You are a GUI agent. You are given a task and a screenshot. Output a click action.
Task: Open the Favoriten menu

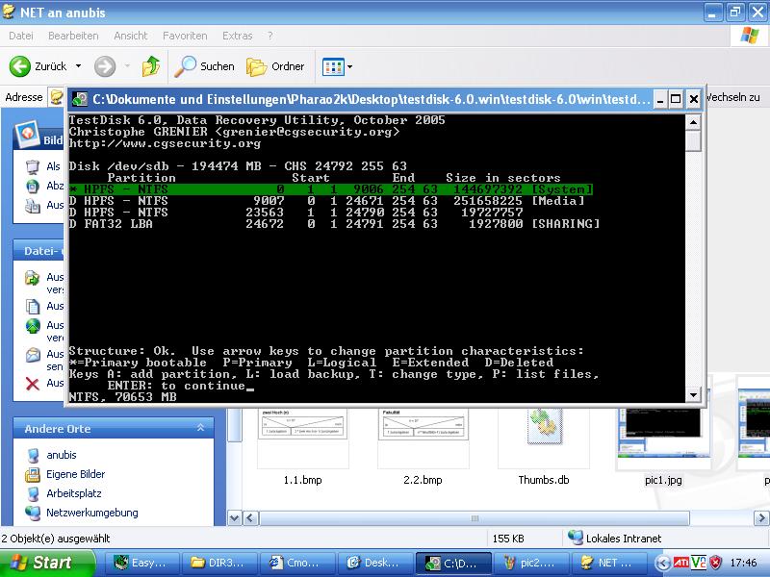185,36
